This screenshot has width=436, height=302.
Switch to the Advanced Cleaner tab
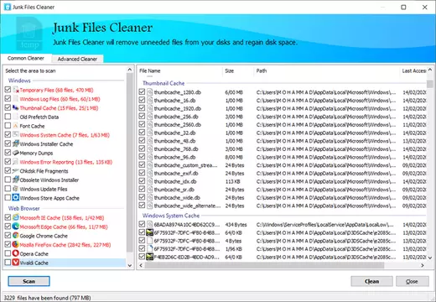(77, 59)
